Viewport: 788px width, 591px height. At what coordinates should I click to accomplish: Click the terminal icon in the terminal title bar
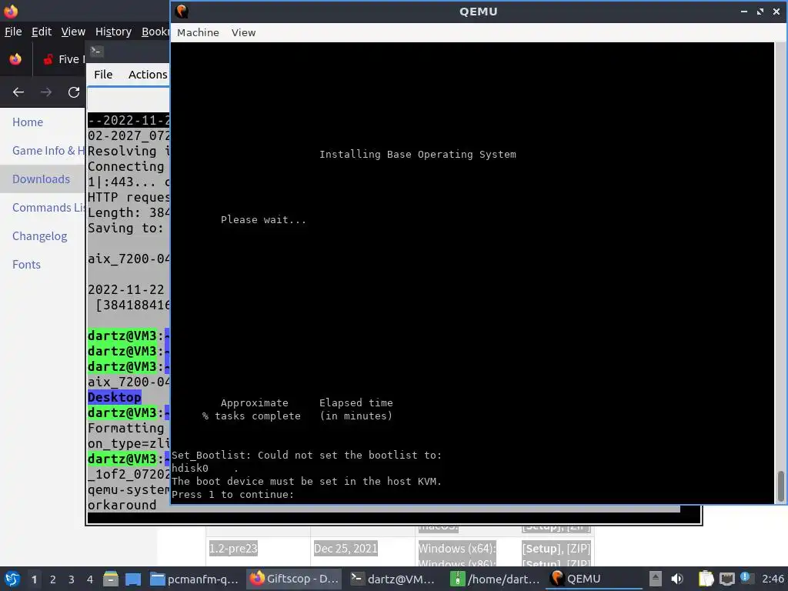tap(96, 52)
